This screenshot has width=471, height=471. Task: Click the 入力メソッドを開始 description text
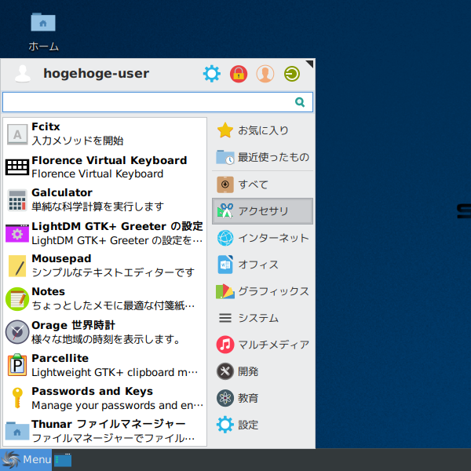pos(78,141)
